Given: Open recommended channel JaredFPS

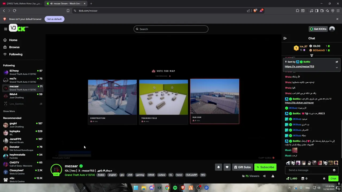Looking at the screenshot, I should coord(23,141).
